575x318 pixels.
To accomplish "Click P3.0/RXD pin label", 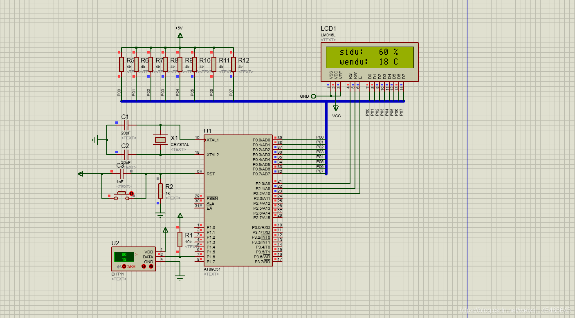I will pos(261,228).
